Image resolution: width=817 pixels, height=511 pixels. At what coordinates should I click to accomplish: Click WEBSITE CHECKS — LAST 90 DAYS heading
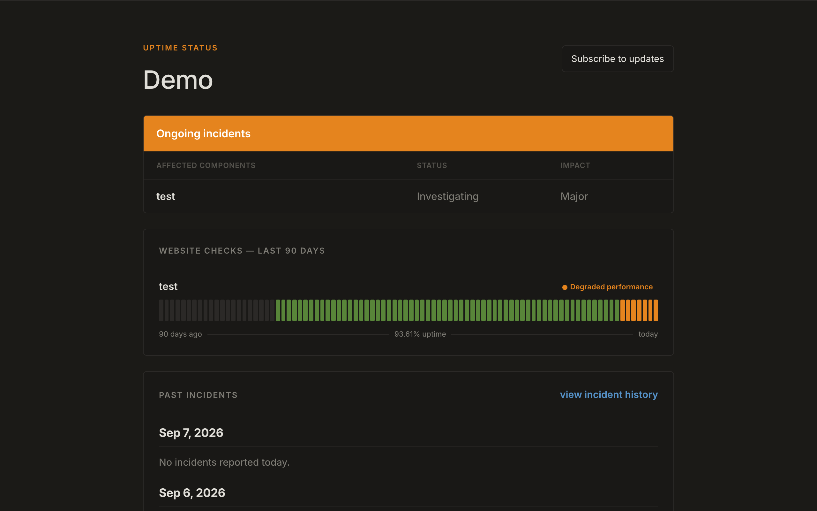coord(242,250)
